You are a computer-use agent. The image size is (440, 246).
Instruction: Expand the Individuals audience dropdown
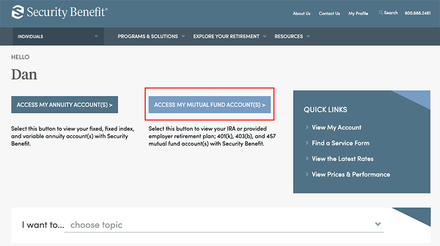(58, 36)
